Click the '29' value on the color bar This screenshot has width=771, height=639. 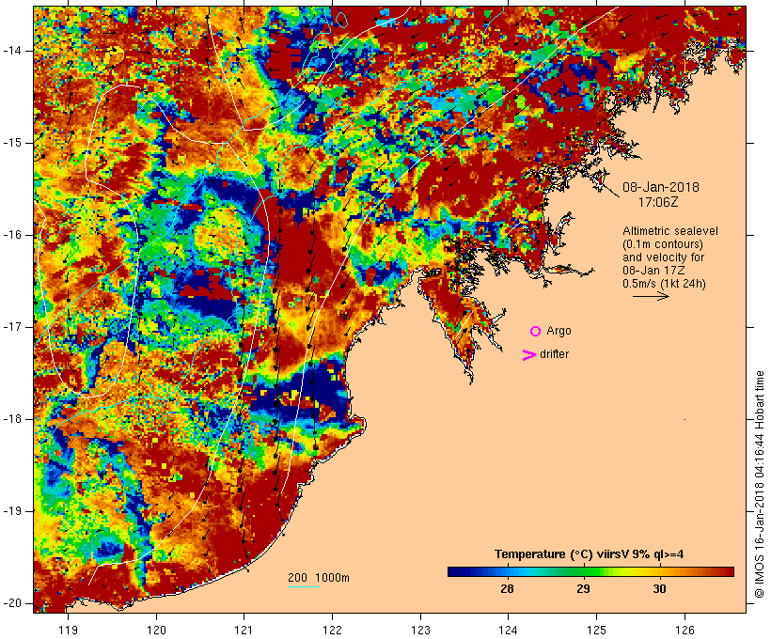[583, 589]
